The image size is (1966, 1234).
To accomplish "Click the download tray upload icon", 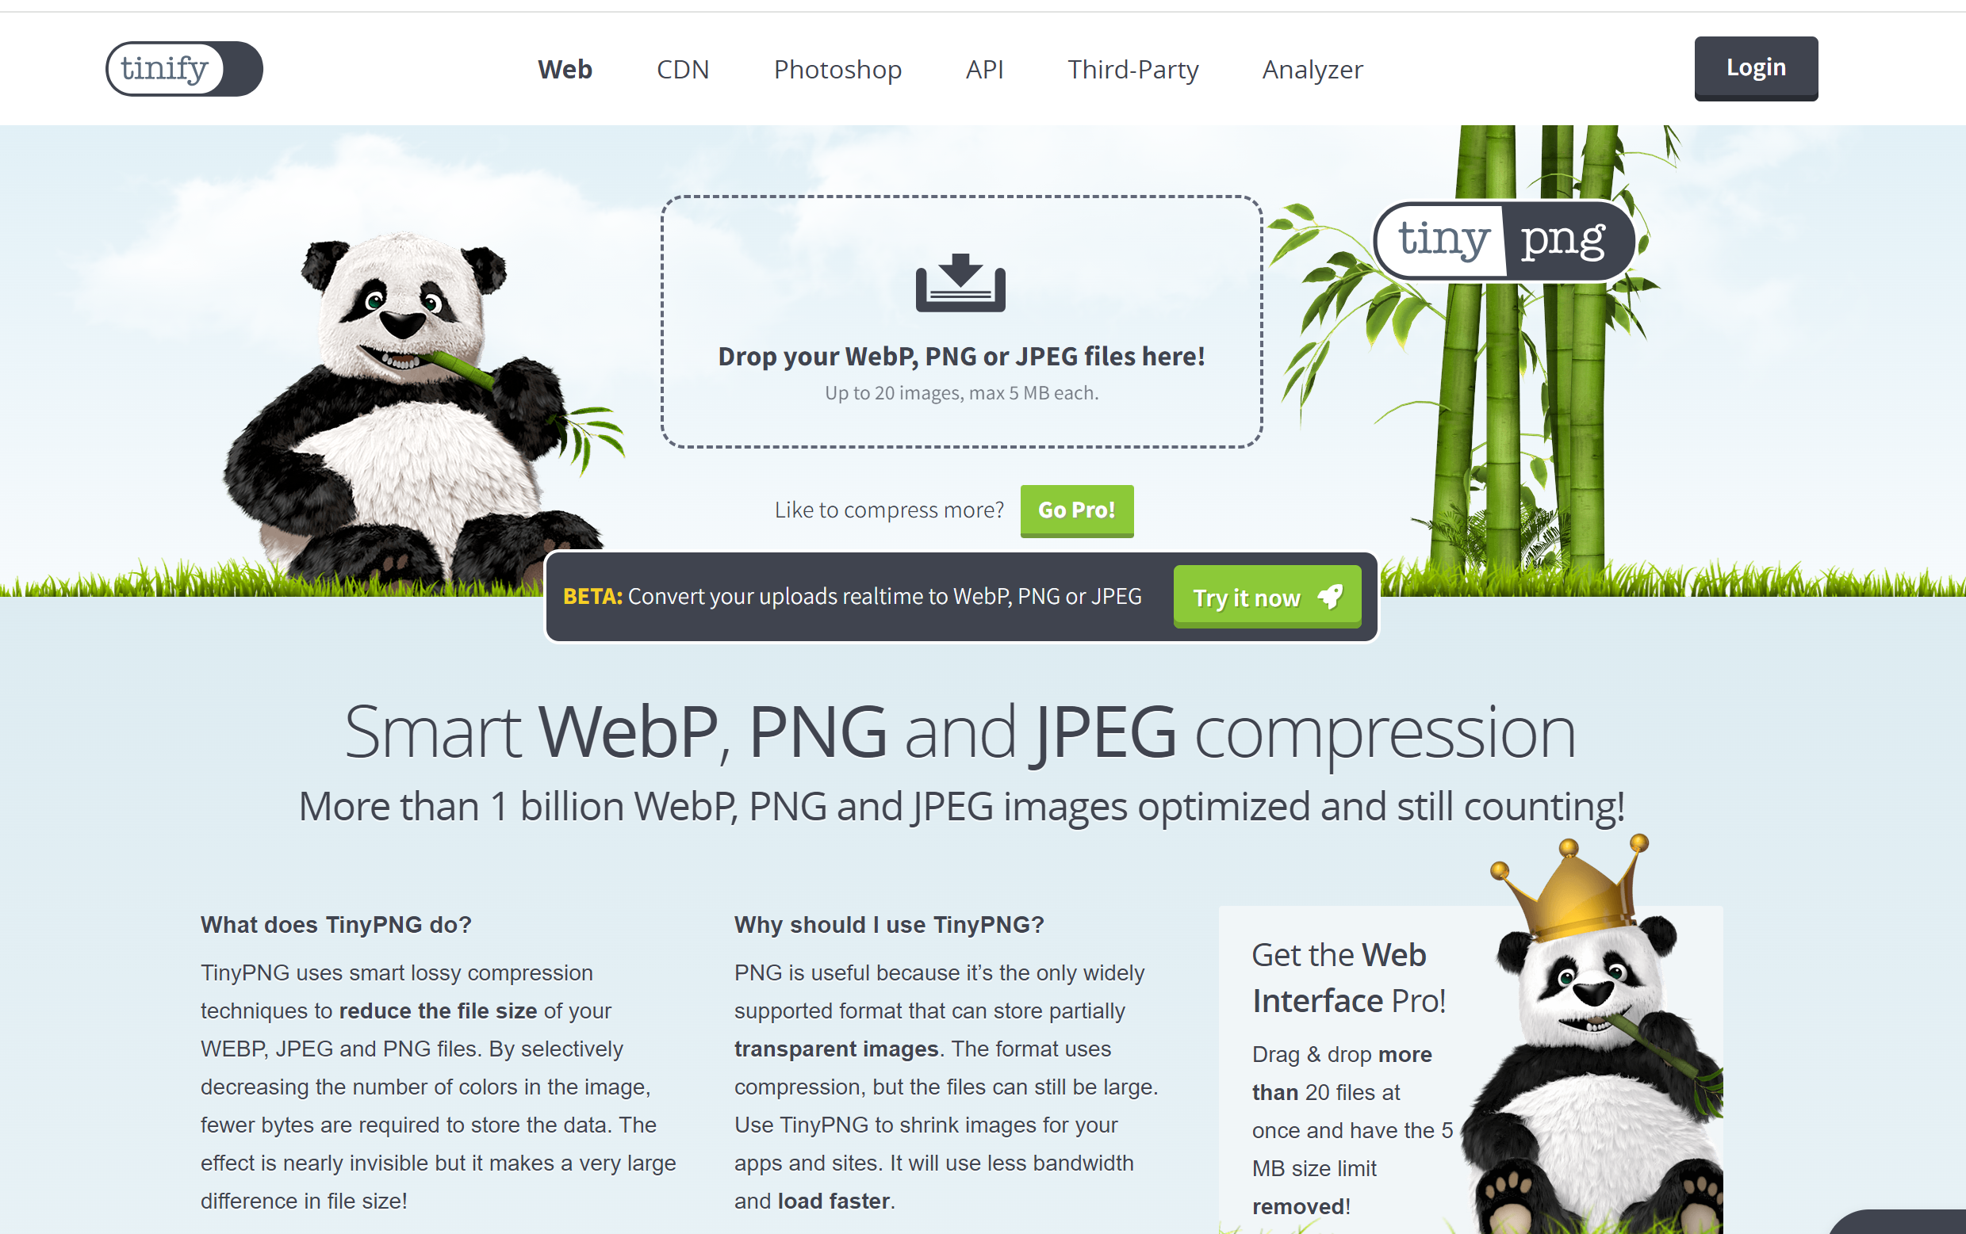I will (x=960, y=282).
